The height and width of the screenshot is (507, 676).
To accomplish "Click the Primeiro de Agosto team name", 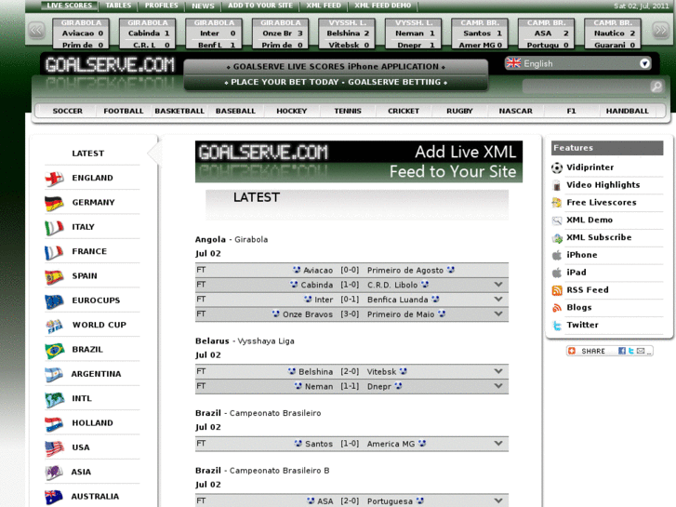I will pos(405,271).
